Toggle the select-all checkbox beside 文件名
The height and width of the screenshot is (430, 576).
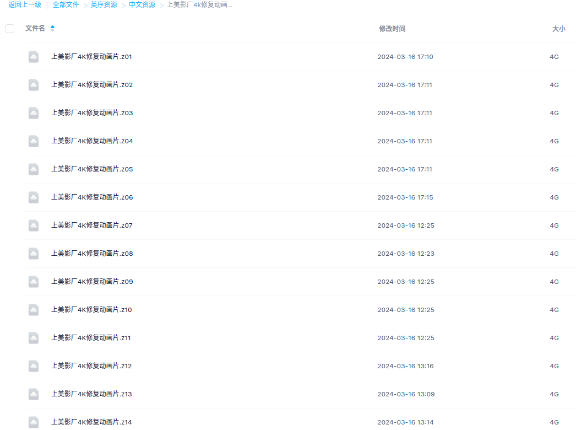tap(10, 29)
